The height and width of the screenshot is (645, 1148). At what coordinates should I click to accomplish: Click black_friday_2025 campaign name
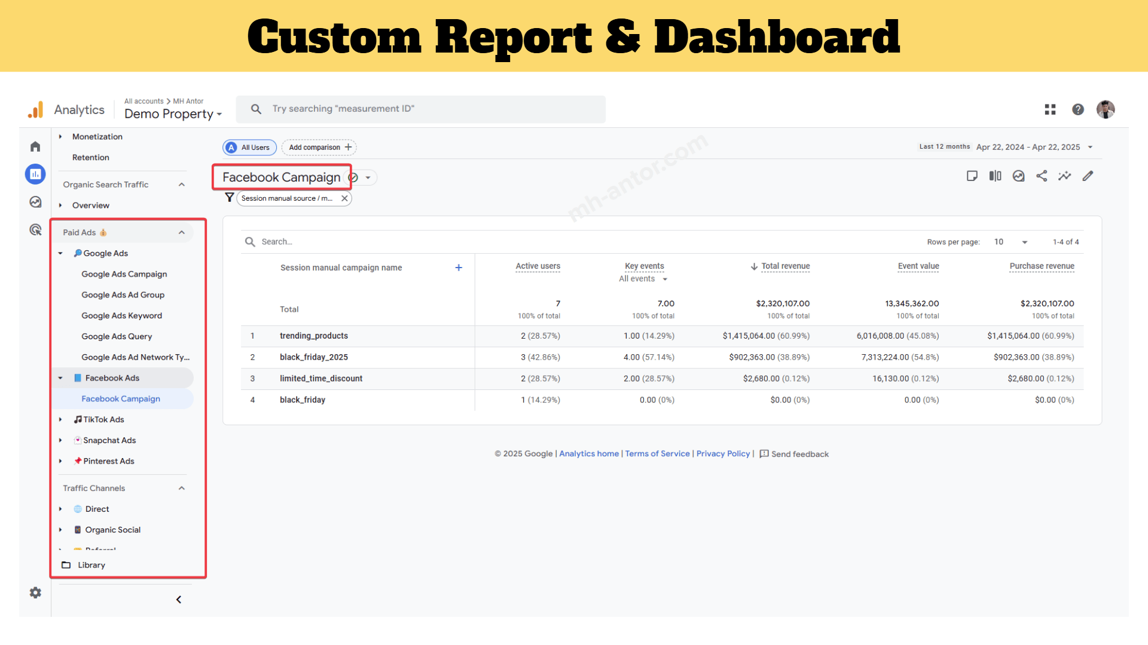[314, 357]
